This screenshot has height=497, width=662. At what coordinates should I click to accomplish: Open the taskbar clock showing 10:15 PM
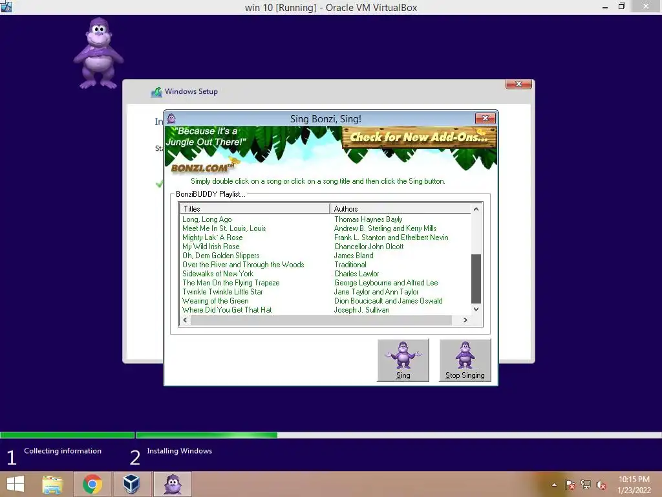634,485
